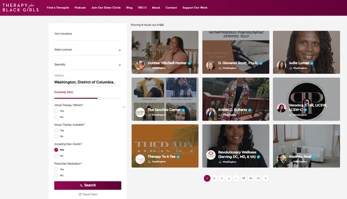
Task: Open the About menu item
Action: (x=156, y=8)
